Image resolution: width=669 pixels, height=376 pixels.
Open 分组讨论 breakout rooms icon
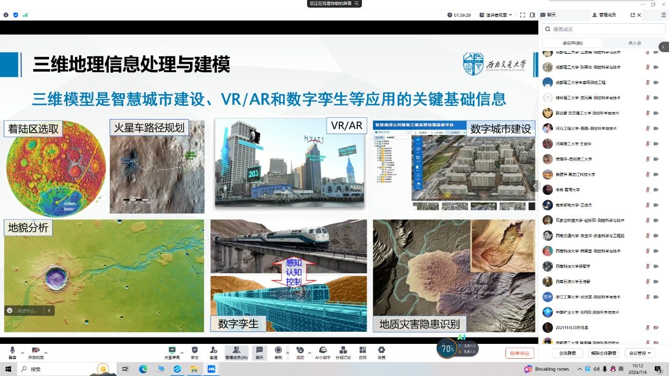(x=343, y=351)
